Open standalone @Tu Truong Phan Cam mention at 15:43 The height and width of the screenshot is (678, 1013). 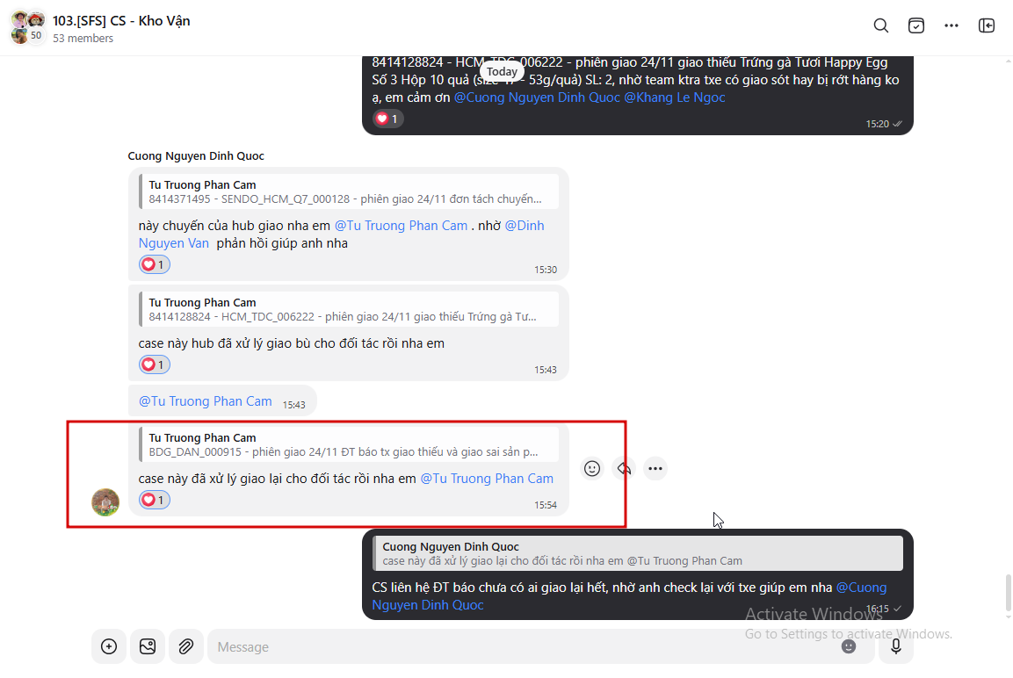pos(206,401)
